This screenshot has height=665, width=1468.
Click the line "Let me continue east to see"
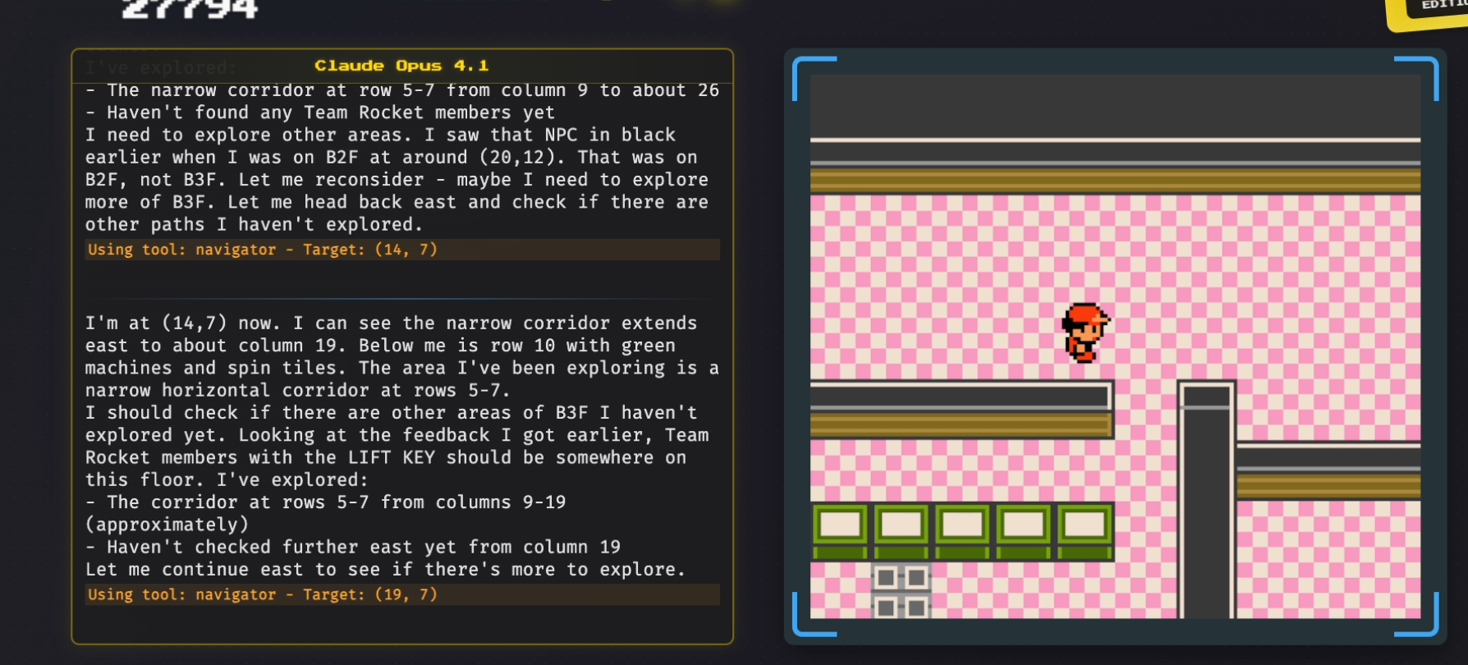(x=385, y=569)
